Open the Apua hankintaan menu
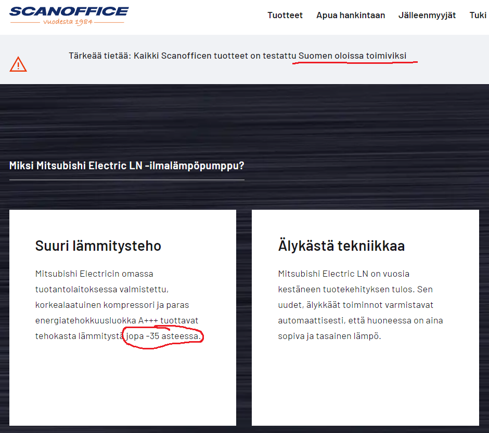This screenshot has width=489, height=433. (351, 15)
